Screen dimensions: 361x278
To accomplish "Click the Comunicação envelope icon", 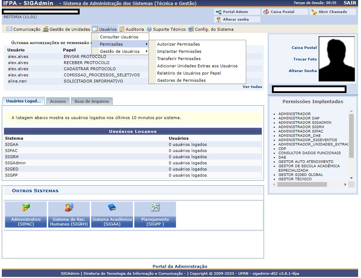I will [x=9, y=29].
